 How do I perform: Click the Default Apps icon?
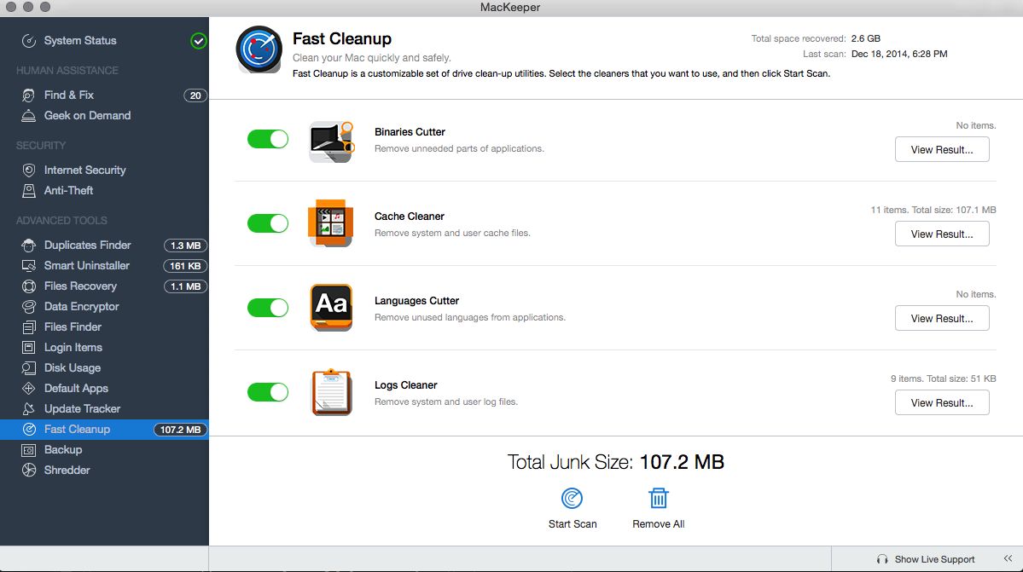pyautogui.click(x=29, y=388)
